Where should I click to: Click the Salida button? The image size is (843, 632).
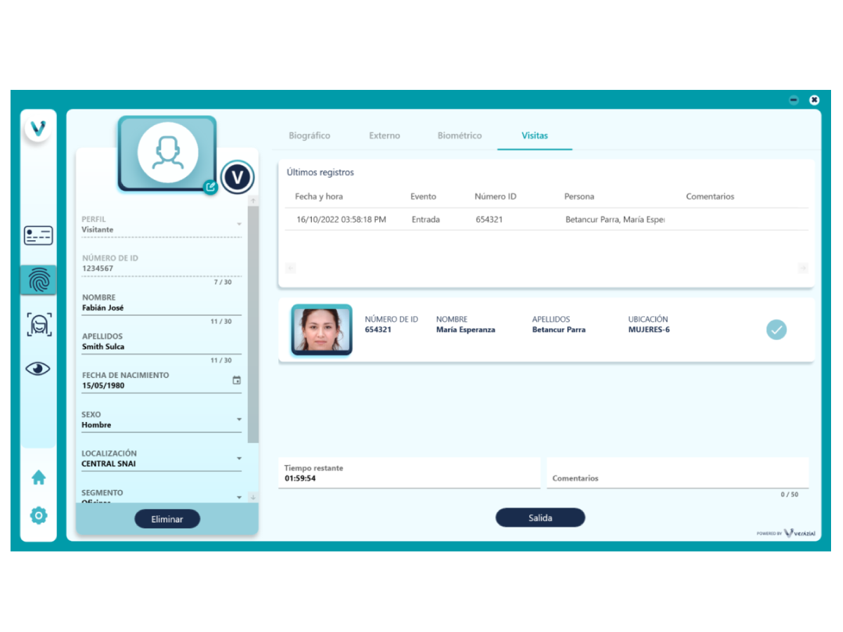tap(540, 518)
